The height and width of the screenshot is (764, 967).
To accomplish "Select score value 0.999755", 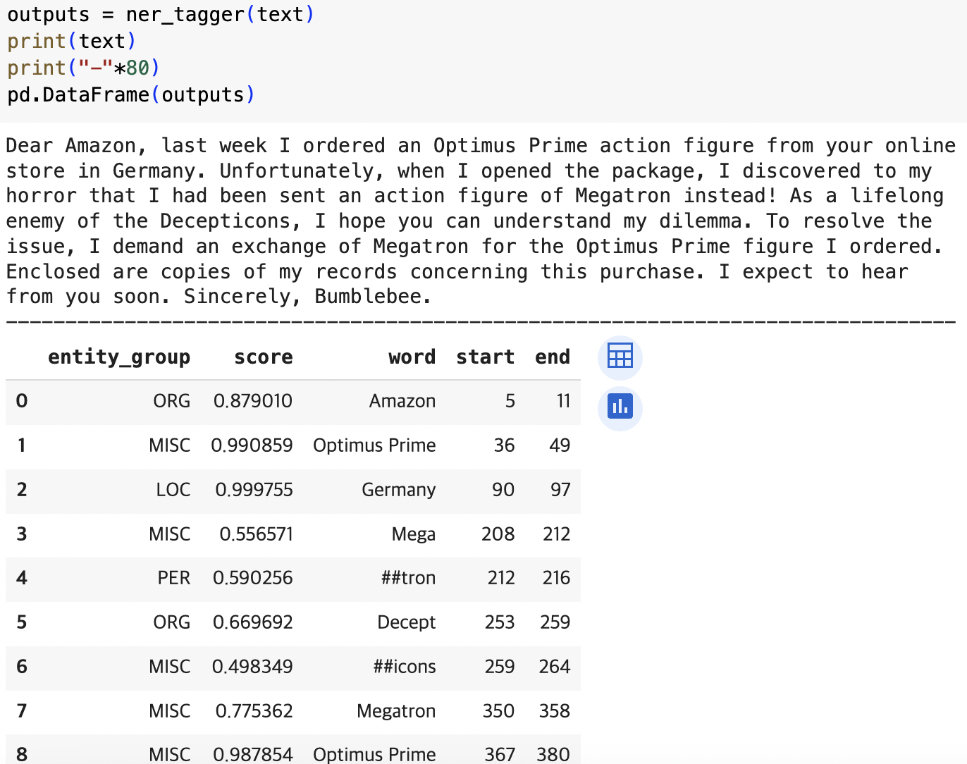I will tap(254, 490).
